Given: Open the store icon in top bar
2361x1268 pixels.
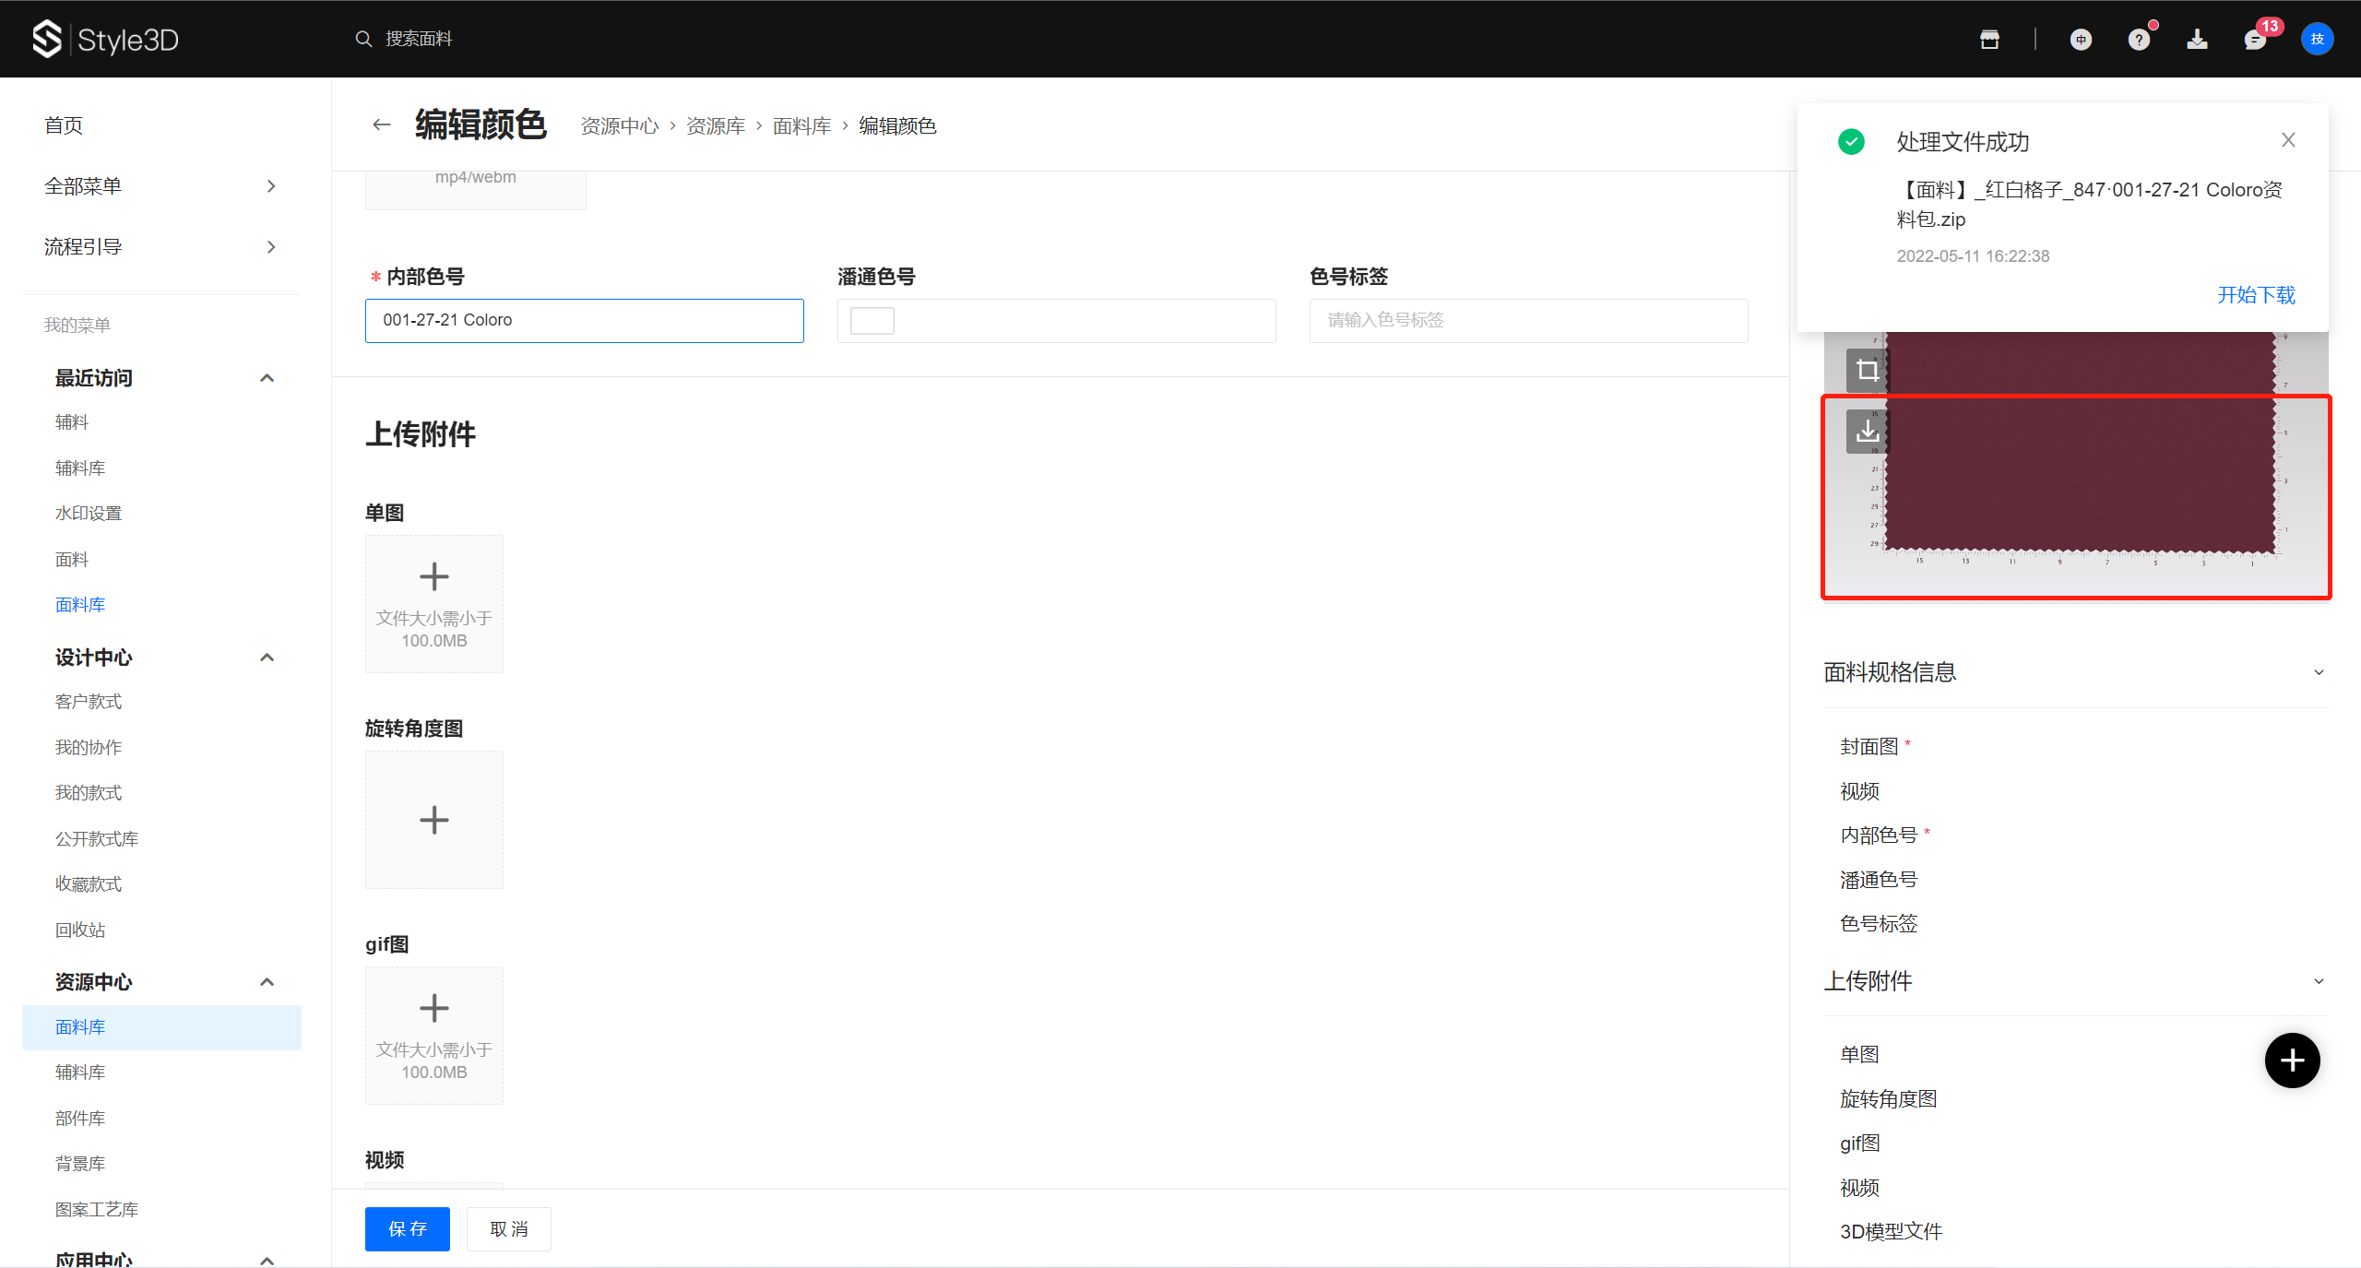Looking at the screenshot, I should (1989, 39).
